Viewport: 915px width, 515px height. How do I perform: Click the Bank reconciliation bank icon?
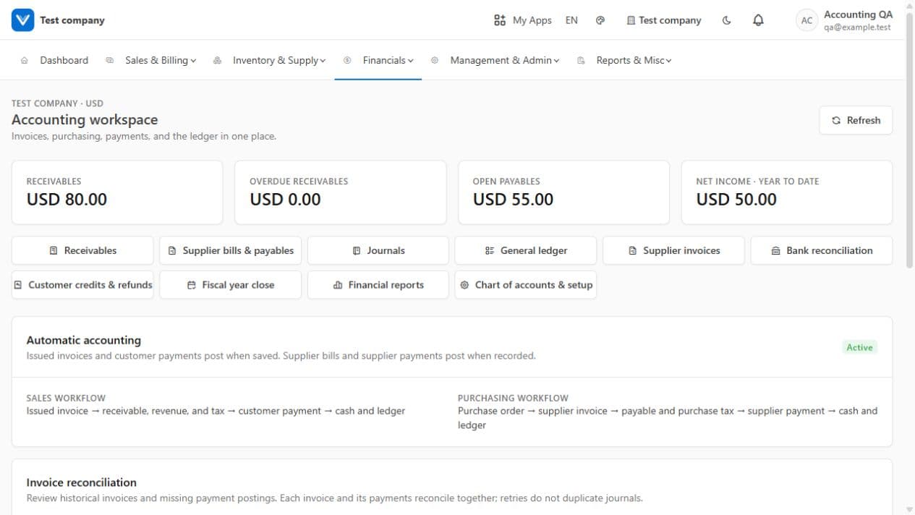click(x=776, y=251)
